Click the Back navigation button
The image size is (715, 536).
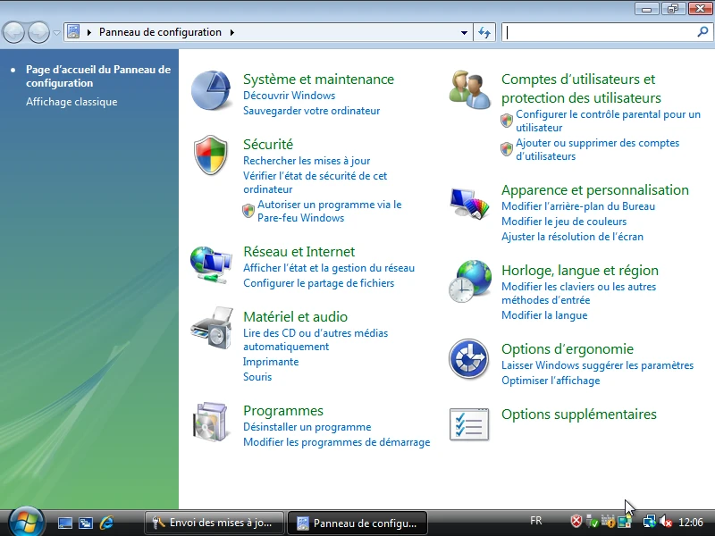pyautogui.click(x=13, y=32)
